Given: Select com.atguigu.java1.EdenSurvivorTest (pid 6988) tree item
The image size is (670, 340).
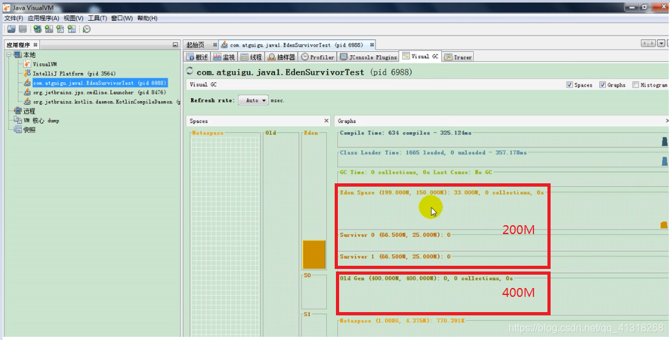Looking at the screenshot, I should (100, 82).
